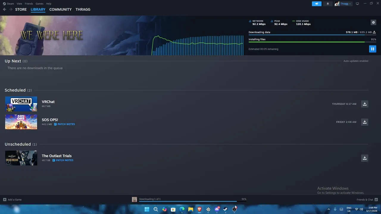Switch to COMMUNITY tab
This screenshot has width=381, height=214.
[60, 10]
